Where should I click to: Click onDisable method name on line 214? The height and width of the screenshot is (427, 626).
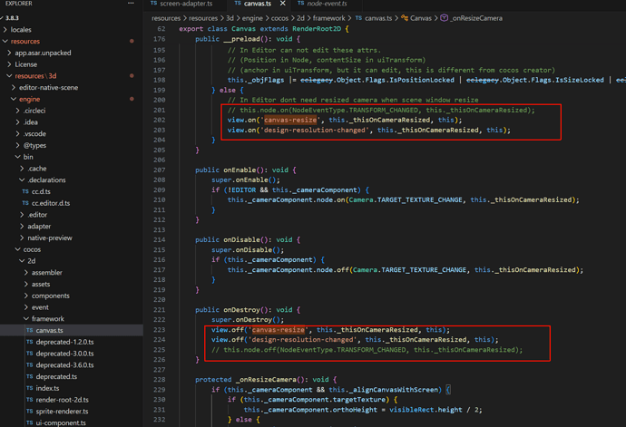click(x=241, y=240)
